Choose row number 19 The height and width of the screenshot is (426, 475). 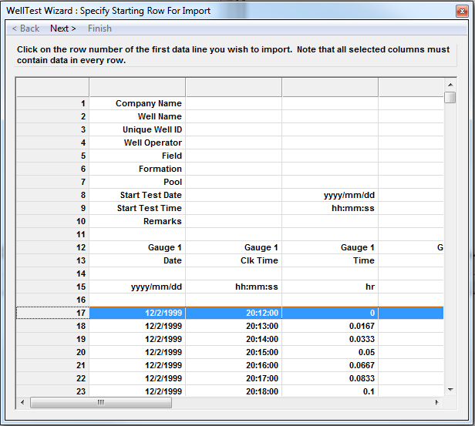coord(52,339)
